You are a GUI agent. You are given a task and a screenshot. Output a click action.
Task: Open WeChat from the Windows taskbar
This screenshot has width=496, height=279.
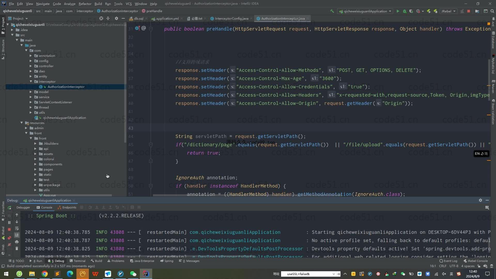click(x=133, y=274)
